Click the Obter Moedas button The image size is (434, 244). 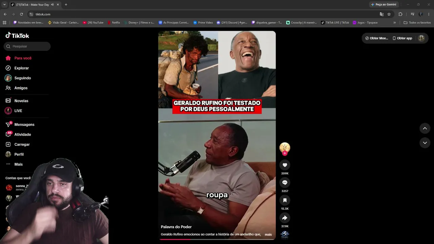(377, 38)
